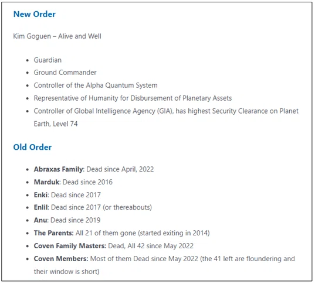This screenshot has width=315, height=284.
Task: Click the New Order heading
Action: point(35,14)
